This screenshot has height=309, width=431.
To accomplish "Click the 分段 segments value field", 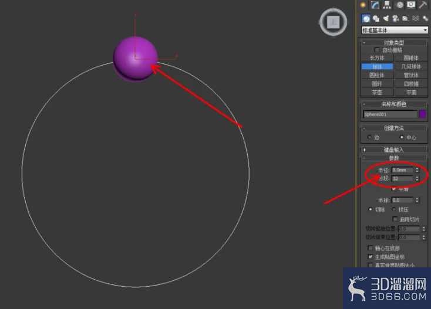I will click(402, 179).
